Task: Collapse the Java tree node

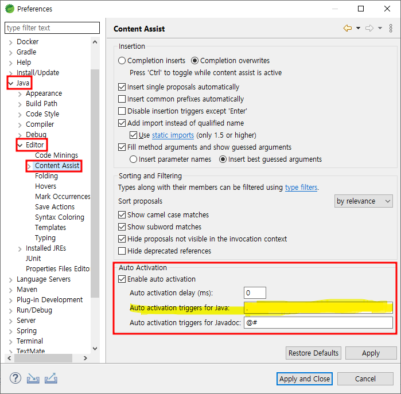Action: 11,83
